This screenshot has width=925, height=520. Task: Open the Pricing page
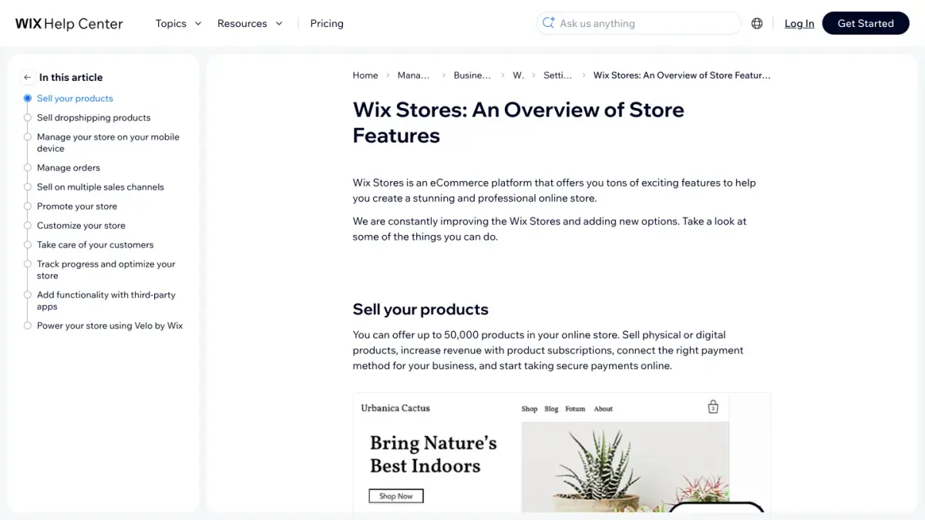click(x=327, y=23)
